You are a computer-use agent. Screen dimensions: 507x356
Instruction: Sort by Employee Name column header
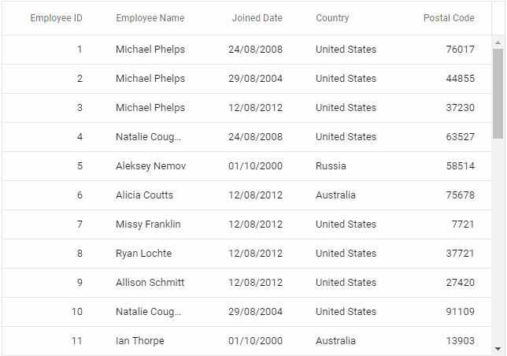click(x=150, y=18)
